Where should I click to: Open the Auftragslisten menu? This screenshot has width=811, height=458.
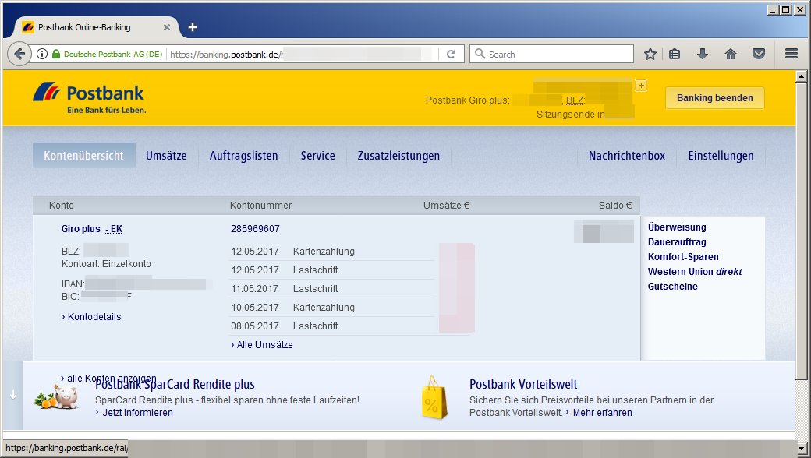pos(243,156)
